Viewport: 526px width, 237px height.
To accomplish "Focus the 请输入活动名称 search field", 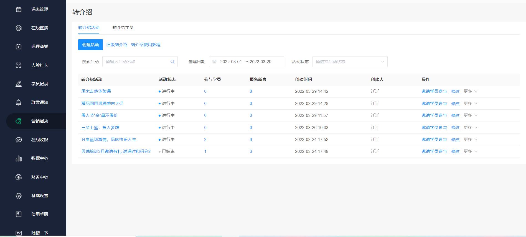I will (x=136, y=62).
